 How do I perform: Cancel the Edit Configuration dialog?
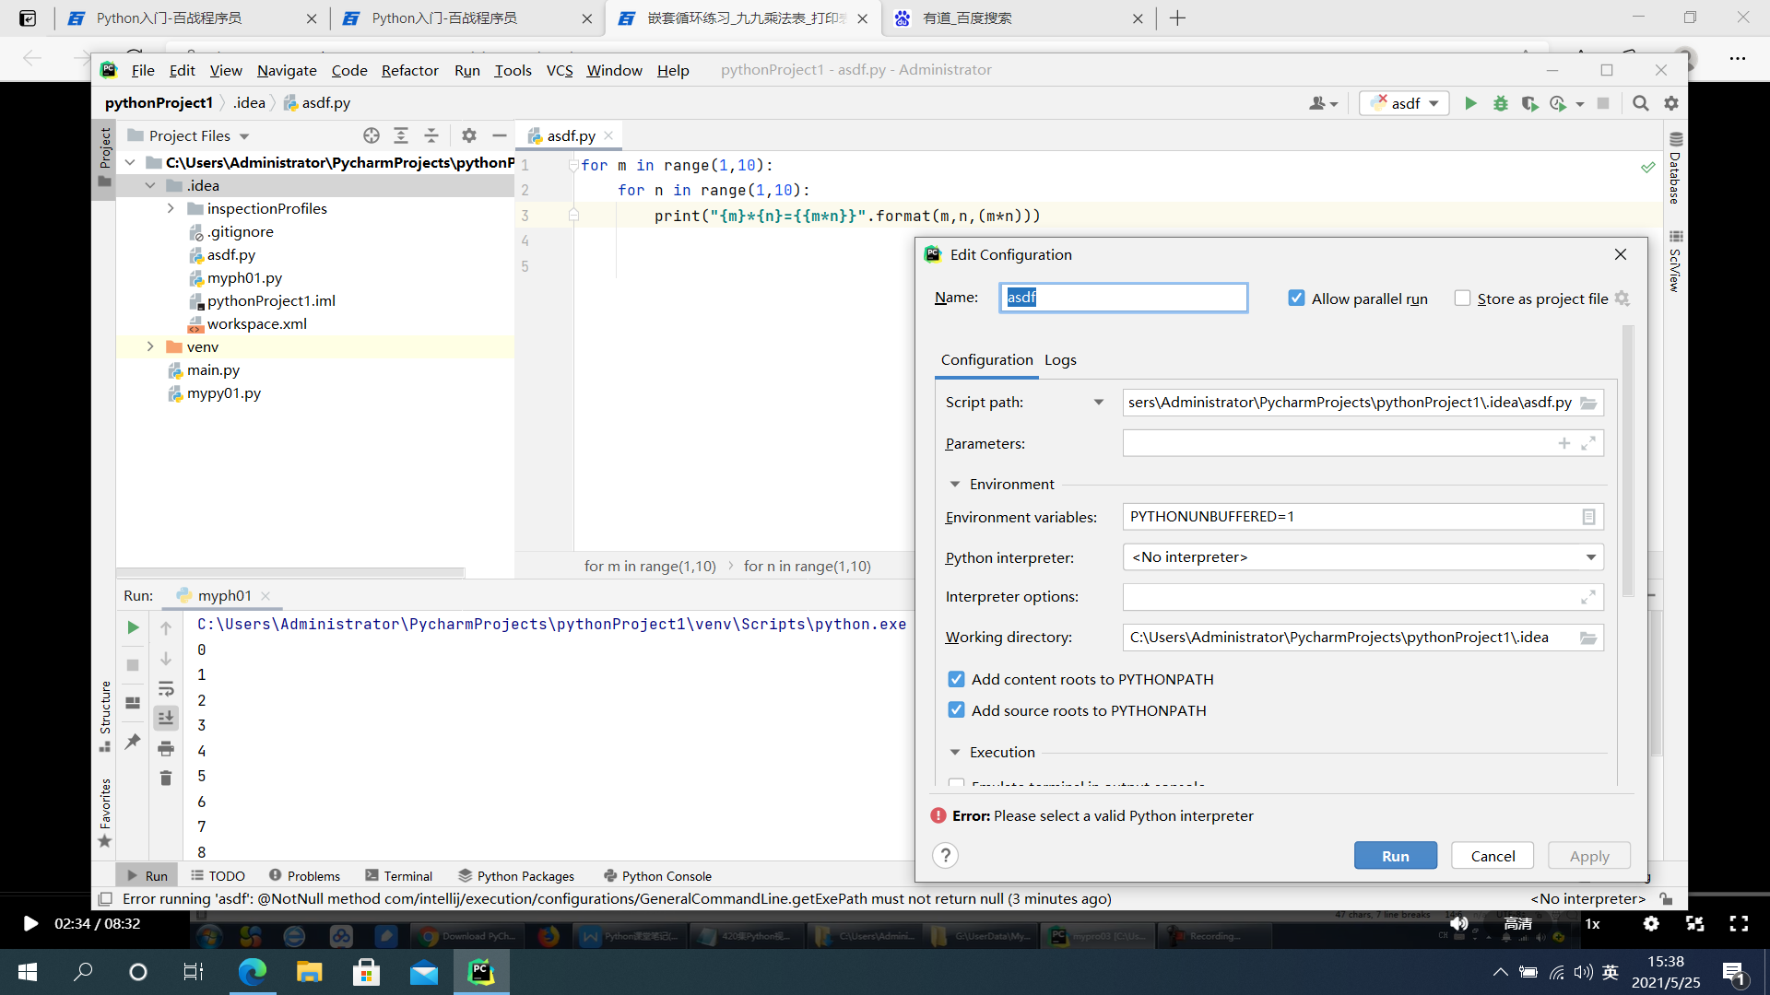(1493, 856)
